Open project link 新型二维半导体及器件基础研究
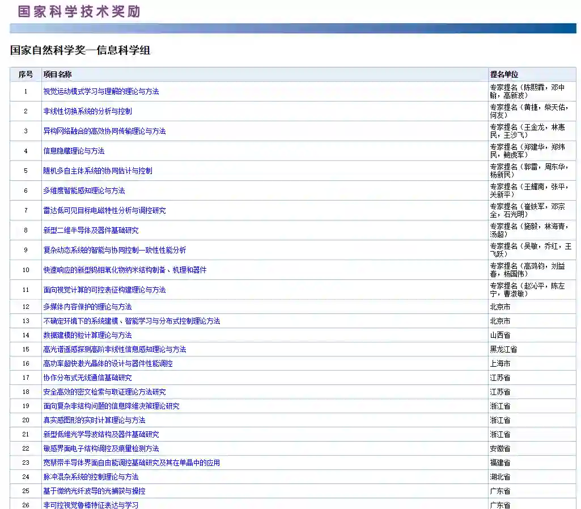Image resolution: width=581 pixels, height=509 pixels. point(91,231)
